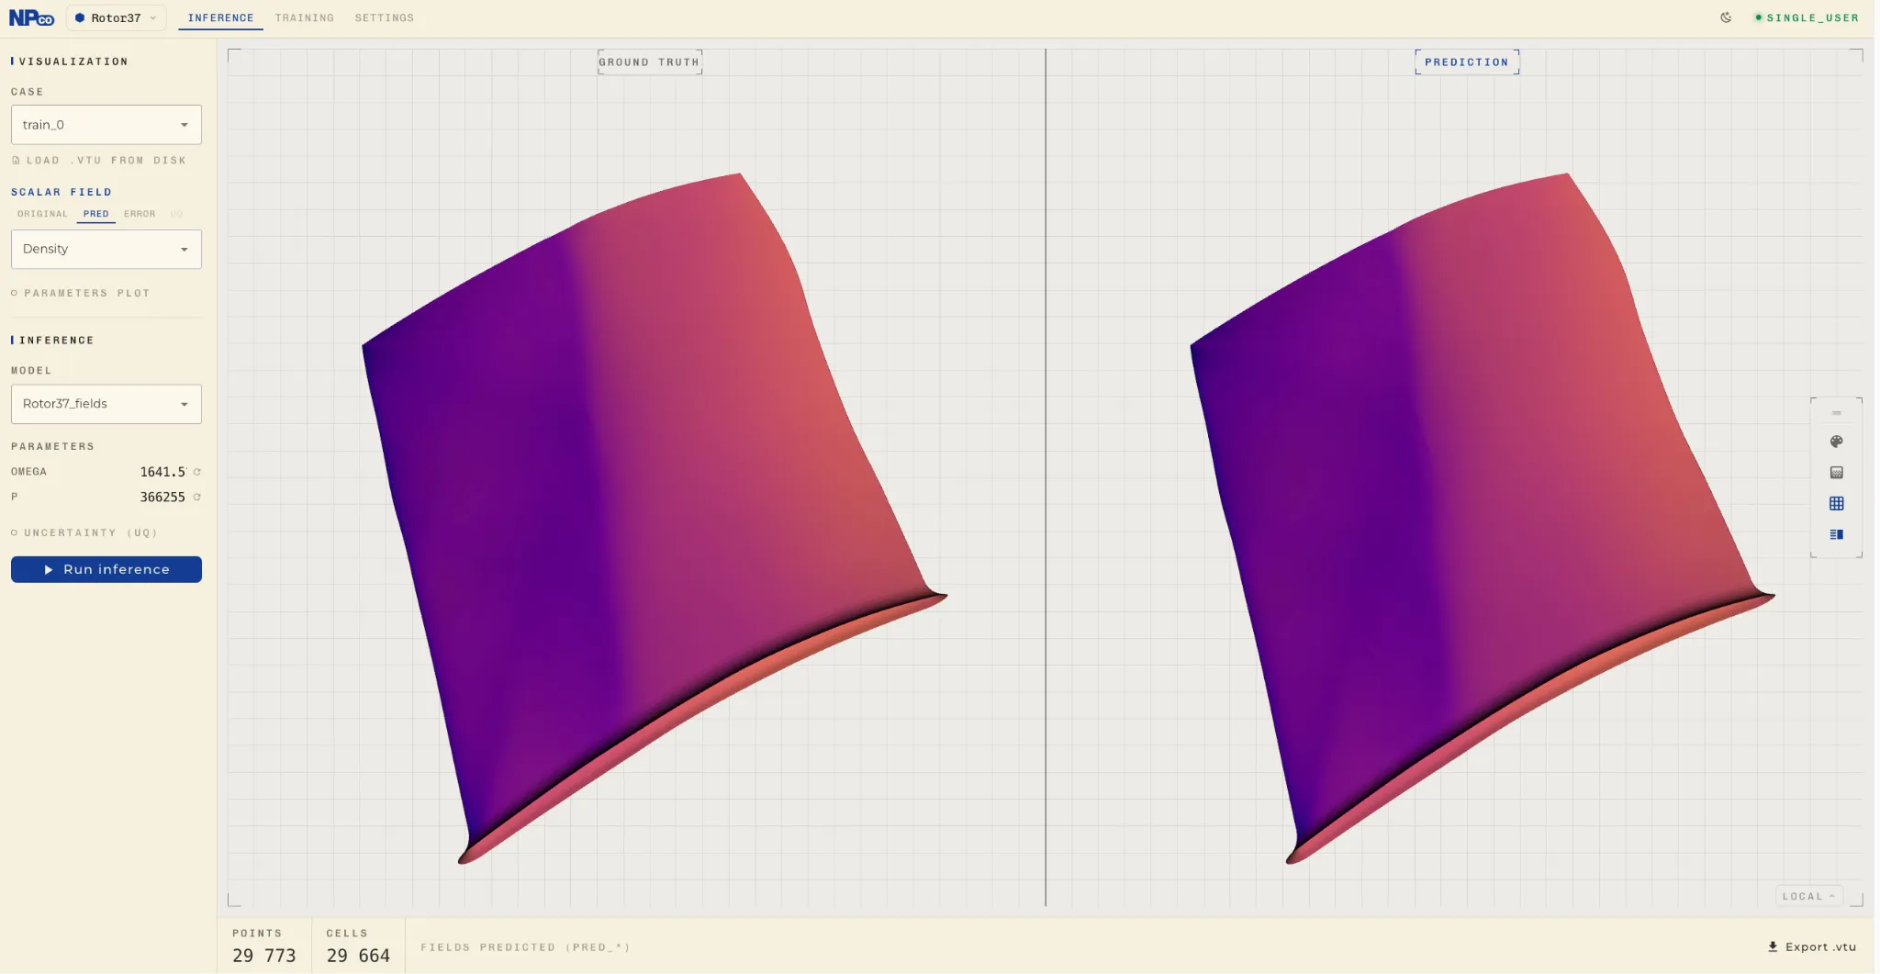Viewport: 1880px width, 974px height.
Task: Click Load .vtu from disk
Action: coord(99,160)
